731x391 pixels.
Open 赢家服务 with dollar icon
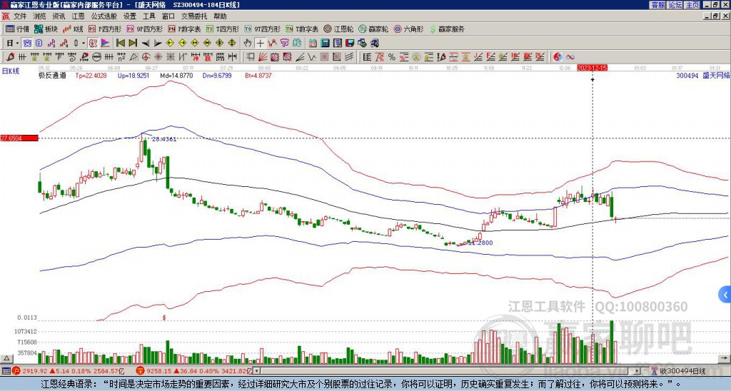pyautogui.click(x=447, y=29)
